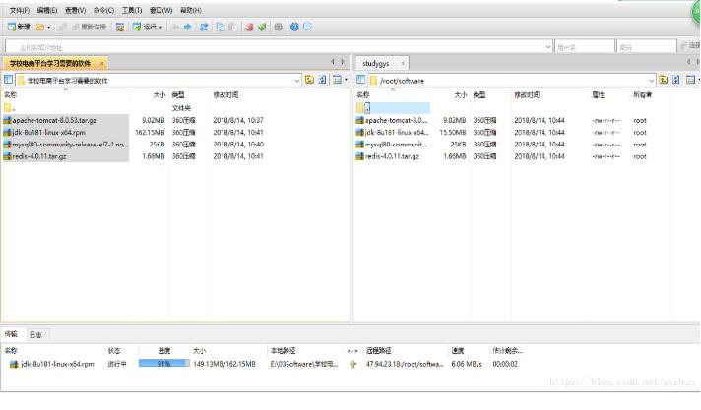Sort local files by 修改时间 column header
This screenshot has height=410, width=701.
click(x=225, y=95)
